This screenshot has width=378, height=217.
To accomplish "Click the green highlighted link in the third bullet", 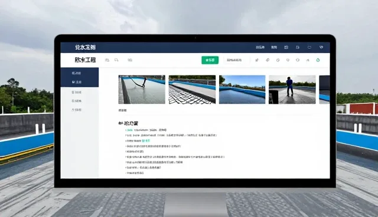I will [x=146, y=140].
